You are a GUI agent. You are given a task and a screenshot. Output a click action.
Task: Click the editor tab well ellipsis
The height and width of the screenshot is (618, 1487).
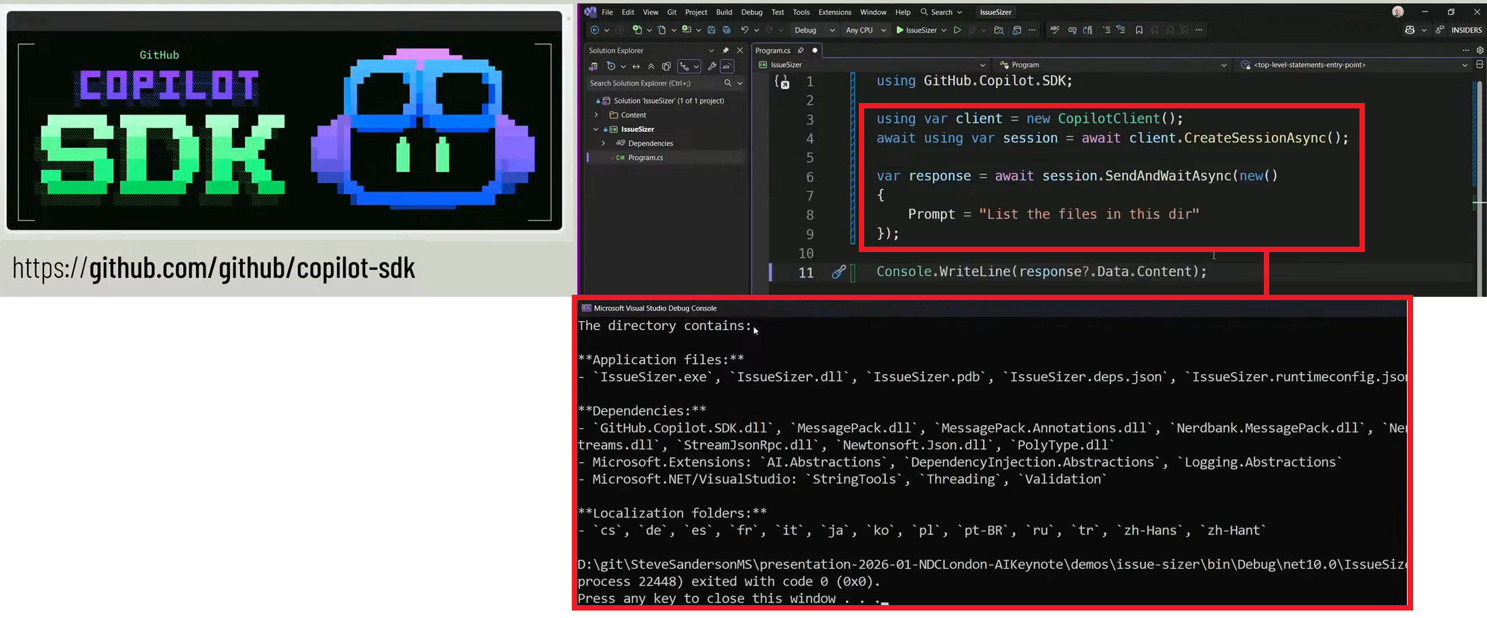coord(1465,50)
